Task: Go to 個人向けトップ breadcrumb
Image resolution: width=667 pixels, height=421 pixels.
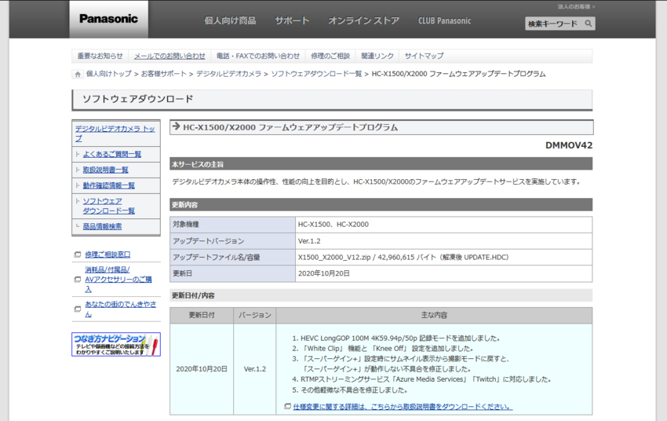Action: 109,74
